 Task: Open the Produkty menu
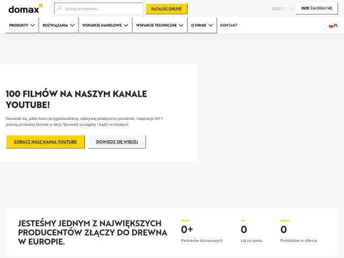point(22,25)
